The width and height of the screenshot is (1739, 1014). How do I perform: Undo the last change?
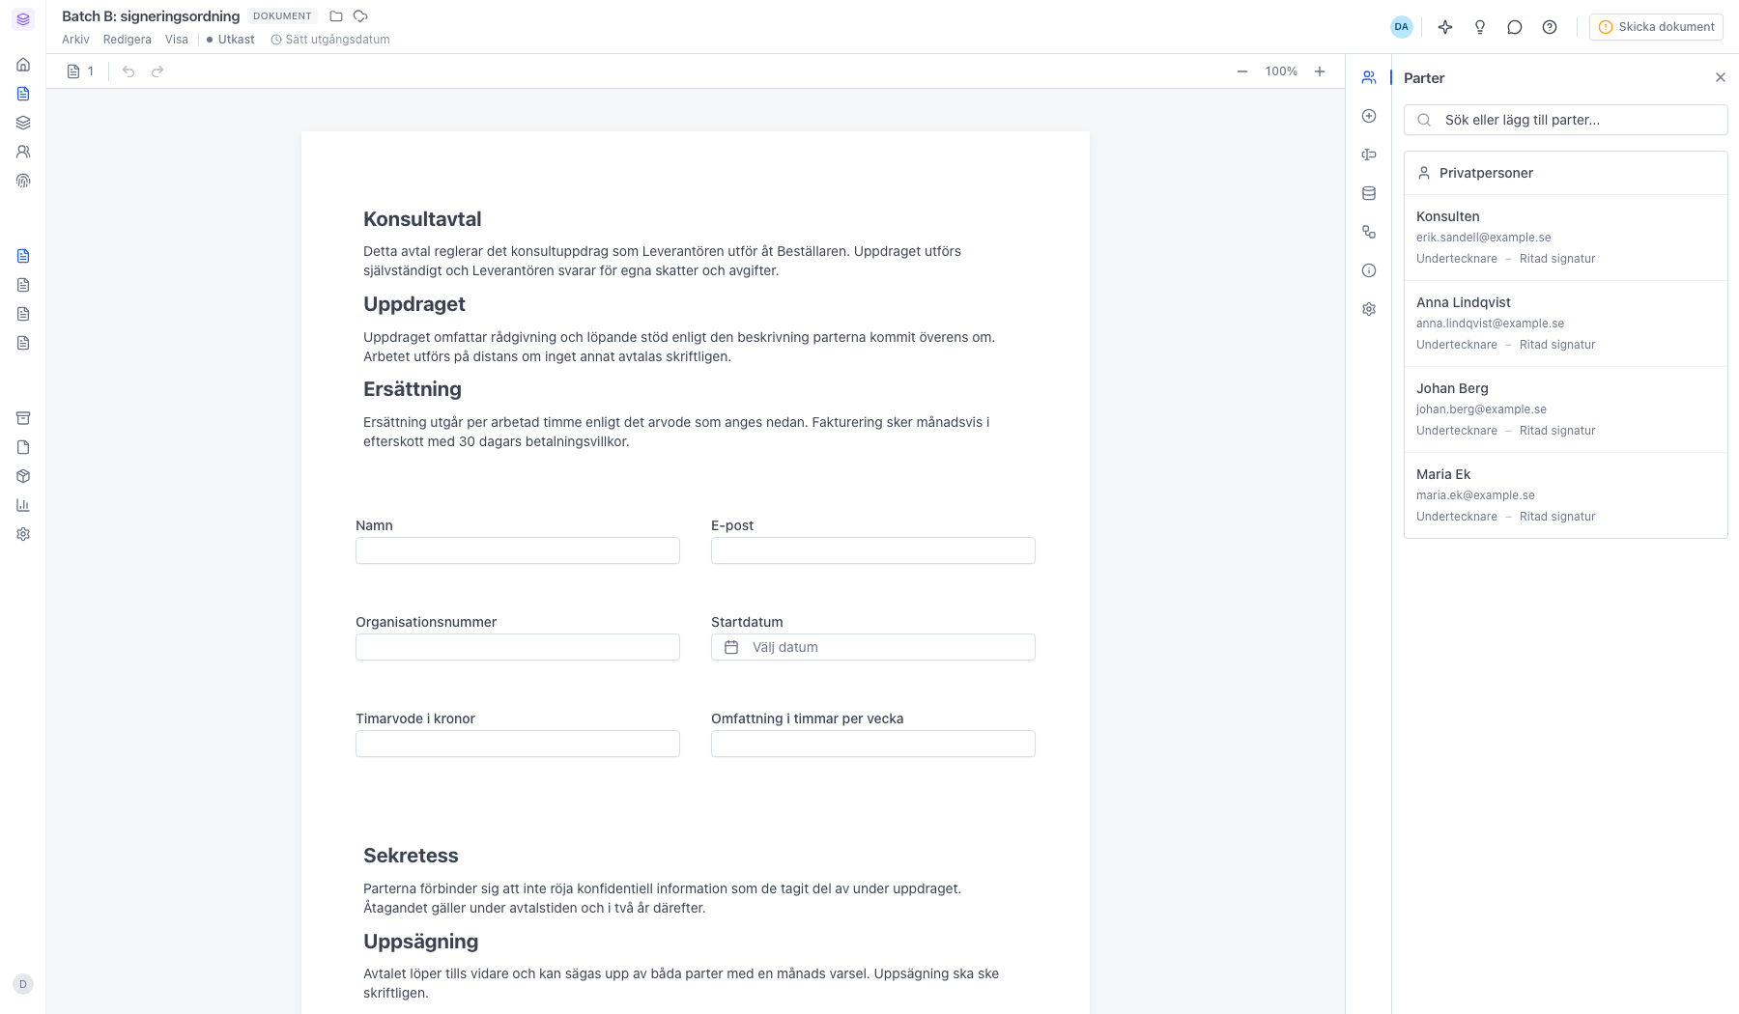128,71
